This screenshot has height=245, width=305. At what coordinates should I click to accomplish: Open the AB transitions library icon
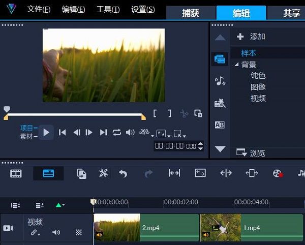click(x=220, y=125)
